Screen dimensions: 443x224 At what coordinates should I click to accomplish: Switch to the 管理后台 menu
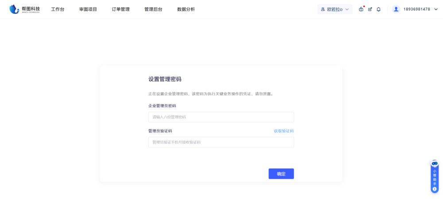click(153, 9)
